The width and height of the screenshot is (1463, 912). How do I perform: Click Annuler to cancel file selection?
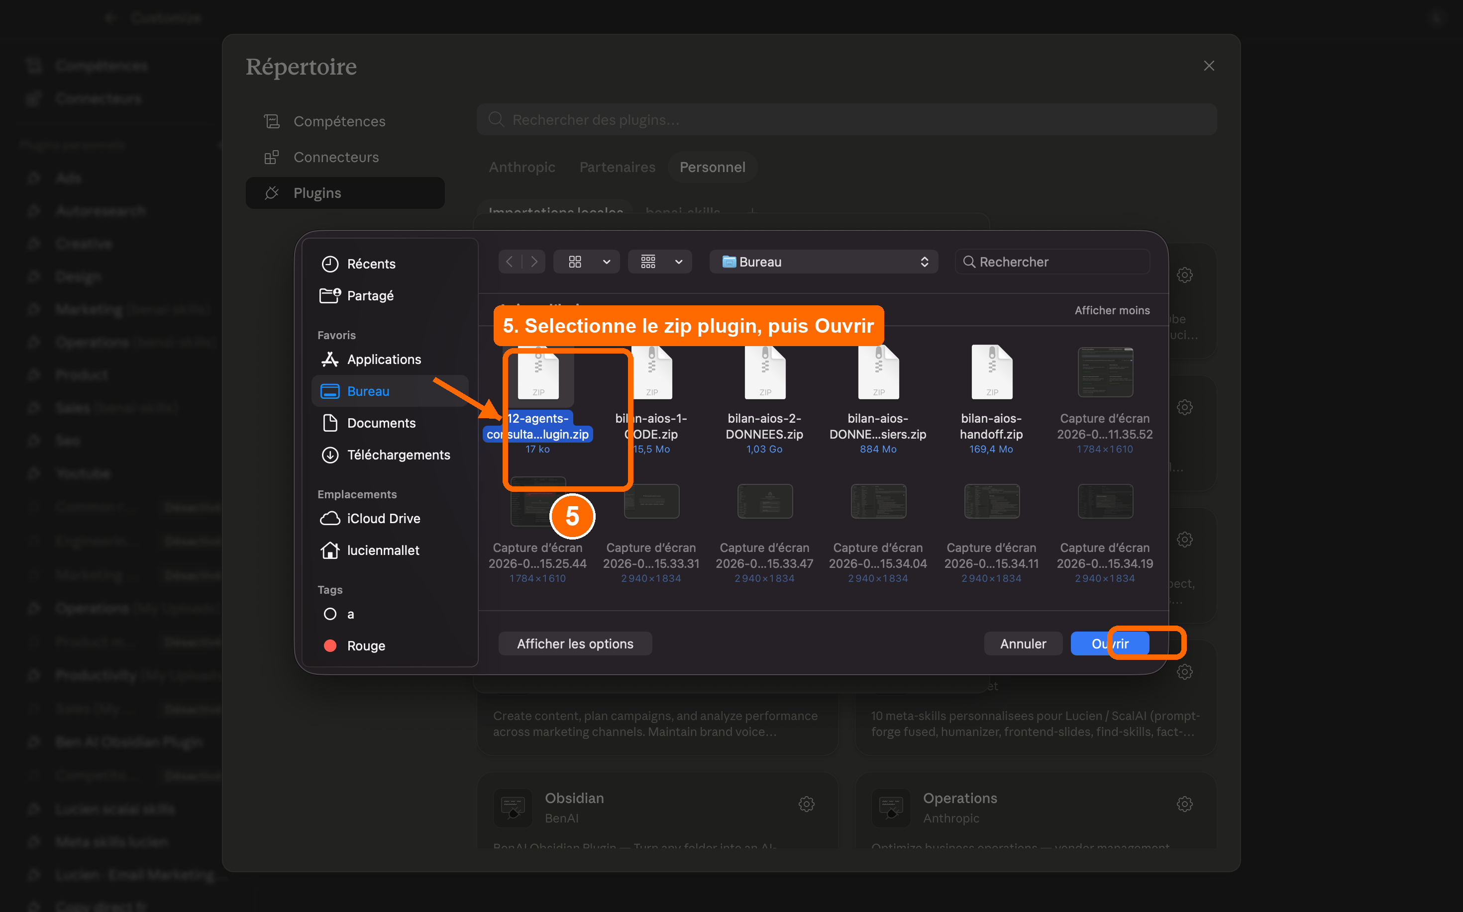point(1023,643)
